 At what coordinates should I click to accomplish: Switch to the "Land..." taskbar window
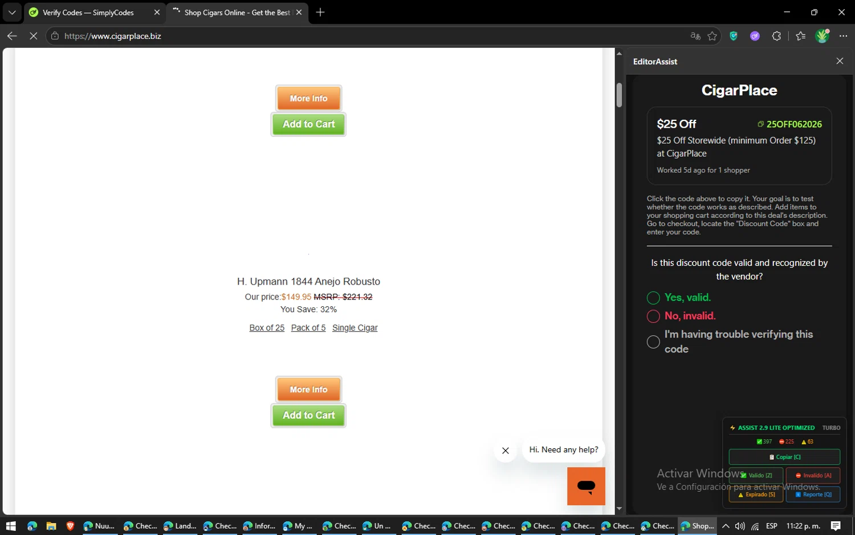click(x=180, y=526)
